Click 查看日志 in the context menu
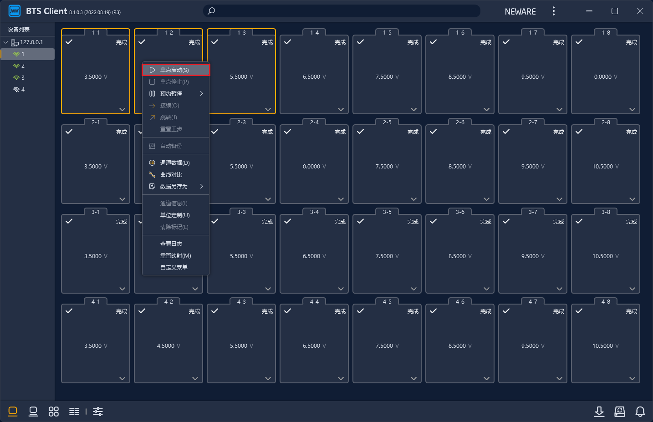The image size is (653, 422). (171, 244)
